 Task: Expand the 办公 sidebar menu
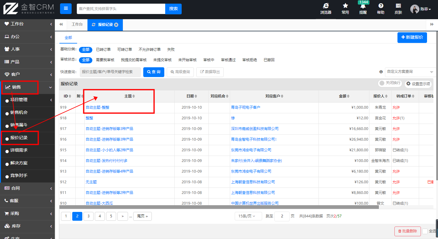click(x=27, y=37)
